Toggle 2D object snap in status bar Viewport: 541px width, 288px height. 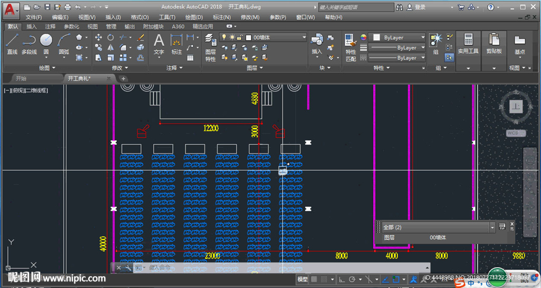tap(396, 279)
